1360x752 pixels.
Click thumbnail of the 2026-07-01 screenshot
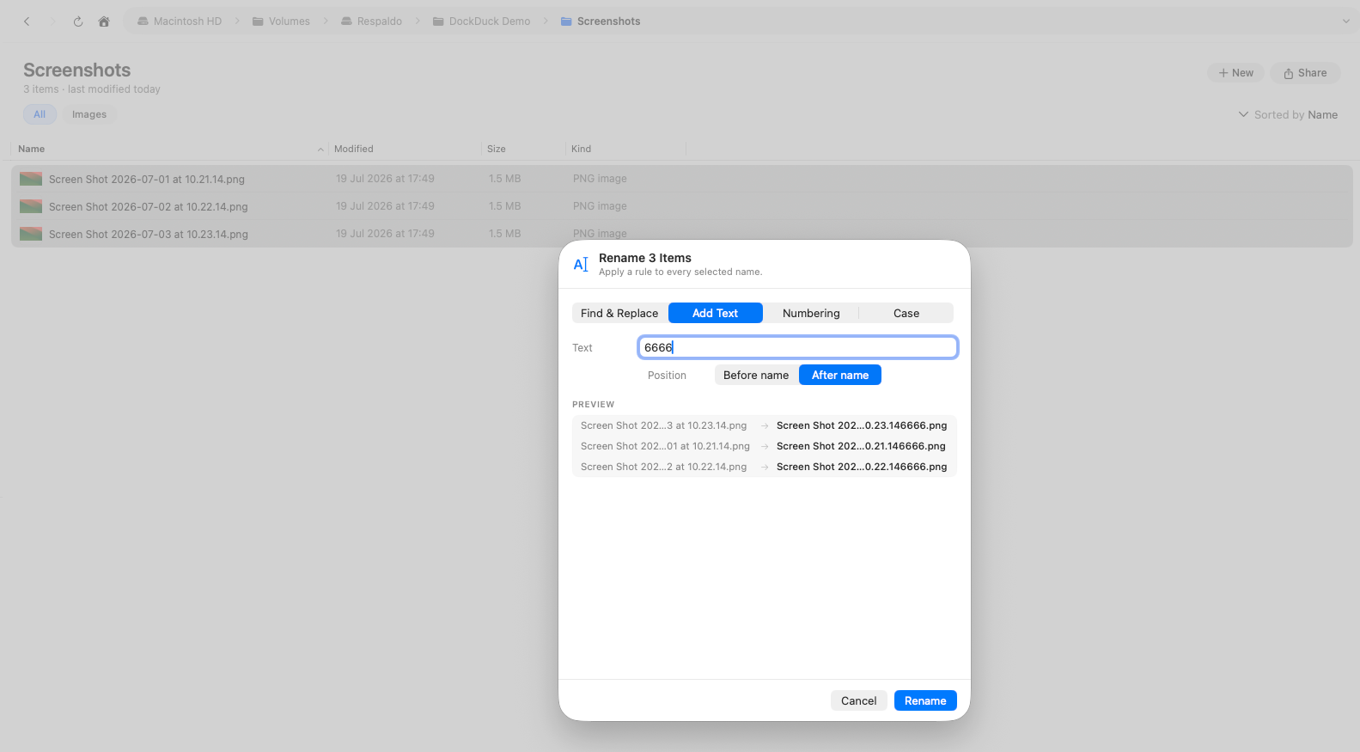pyautogui.click(x=31, y=179)
